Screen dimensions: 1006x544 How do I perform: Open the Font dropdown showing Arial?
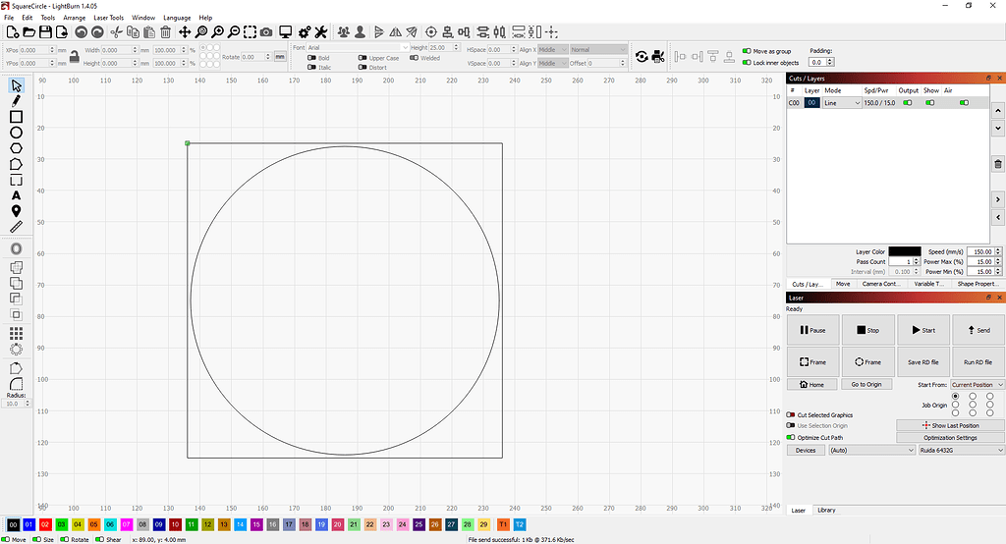tap(358, 47)
